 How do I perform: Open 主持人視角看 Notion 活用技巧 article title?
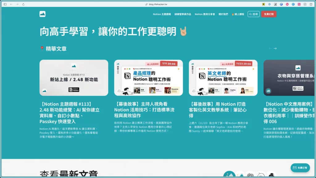pyautogui.click(x=144, y=110)
